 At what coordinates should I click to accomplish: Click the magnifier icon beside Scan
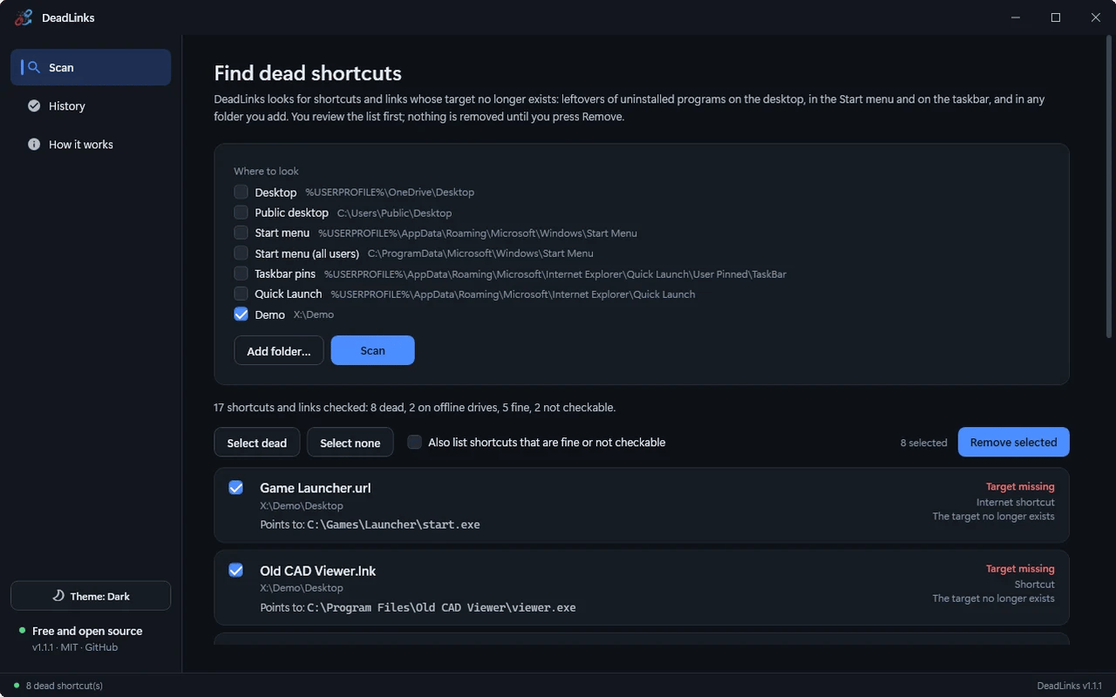(x=34, y=67)
